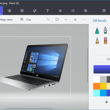The height and width of the screenshot is (110, 110).
Task: Open the Stickers tab
Action: [x=35, y=11]
